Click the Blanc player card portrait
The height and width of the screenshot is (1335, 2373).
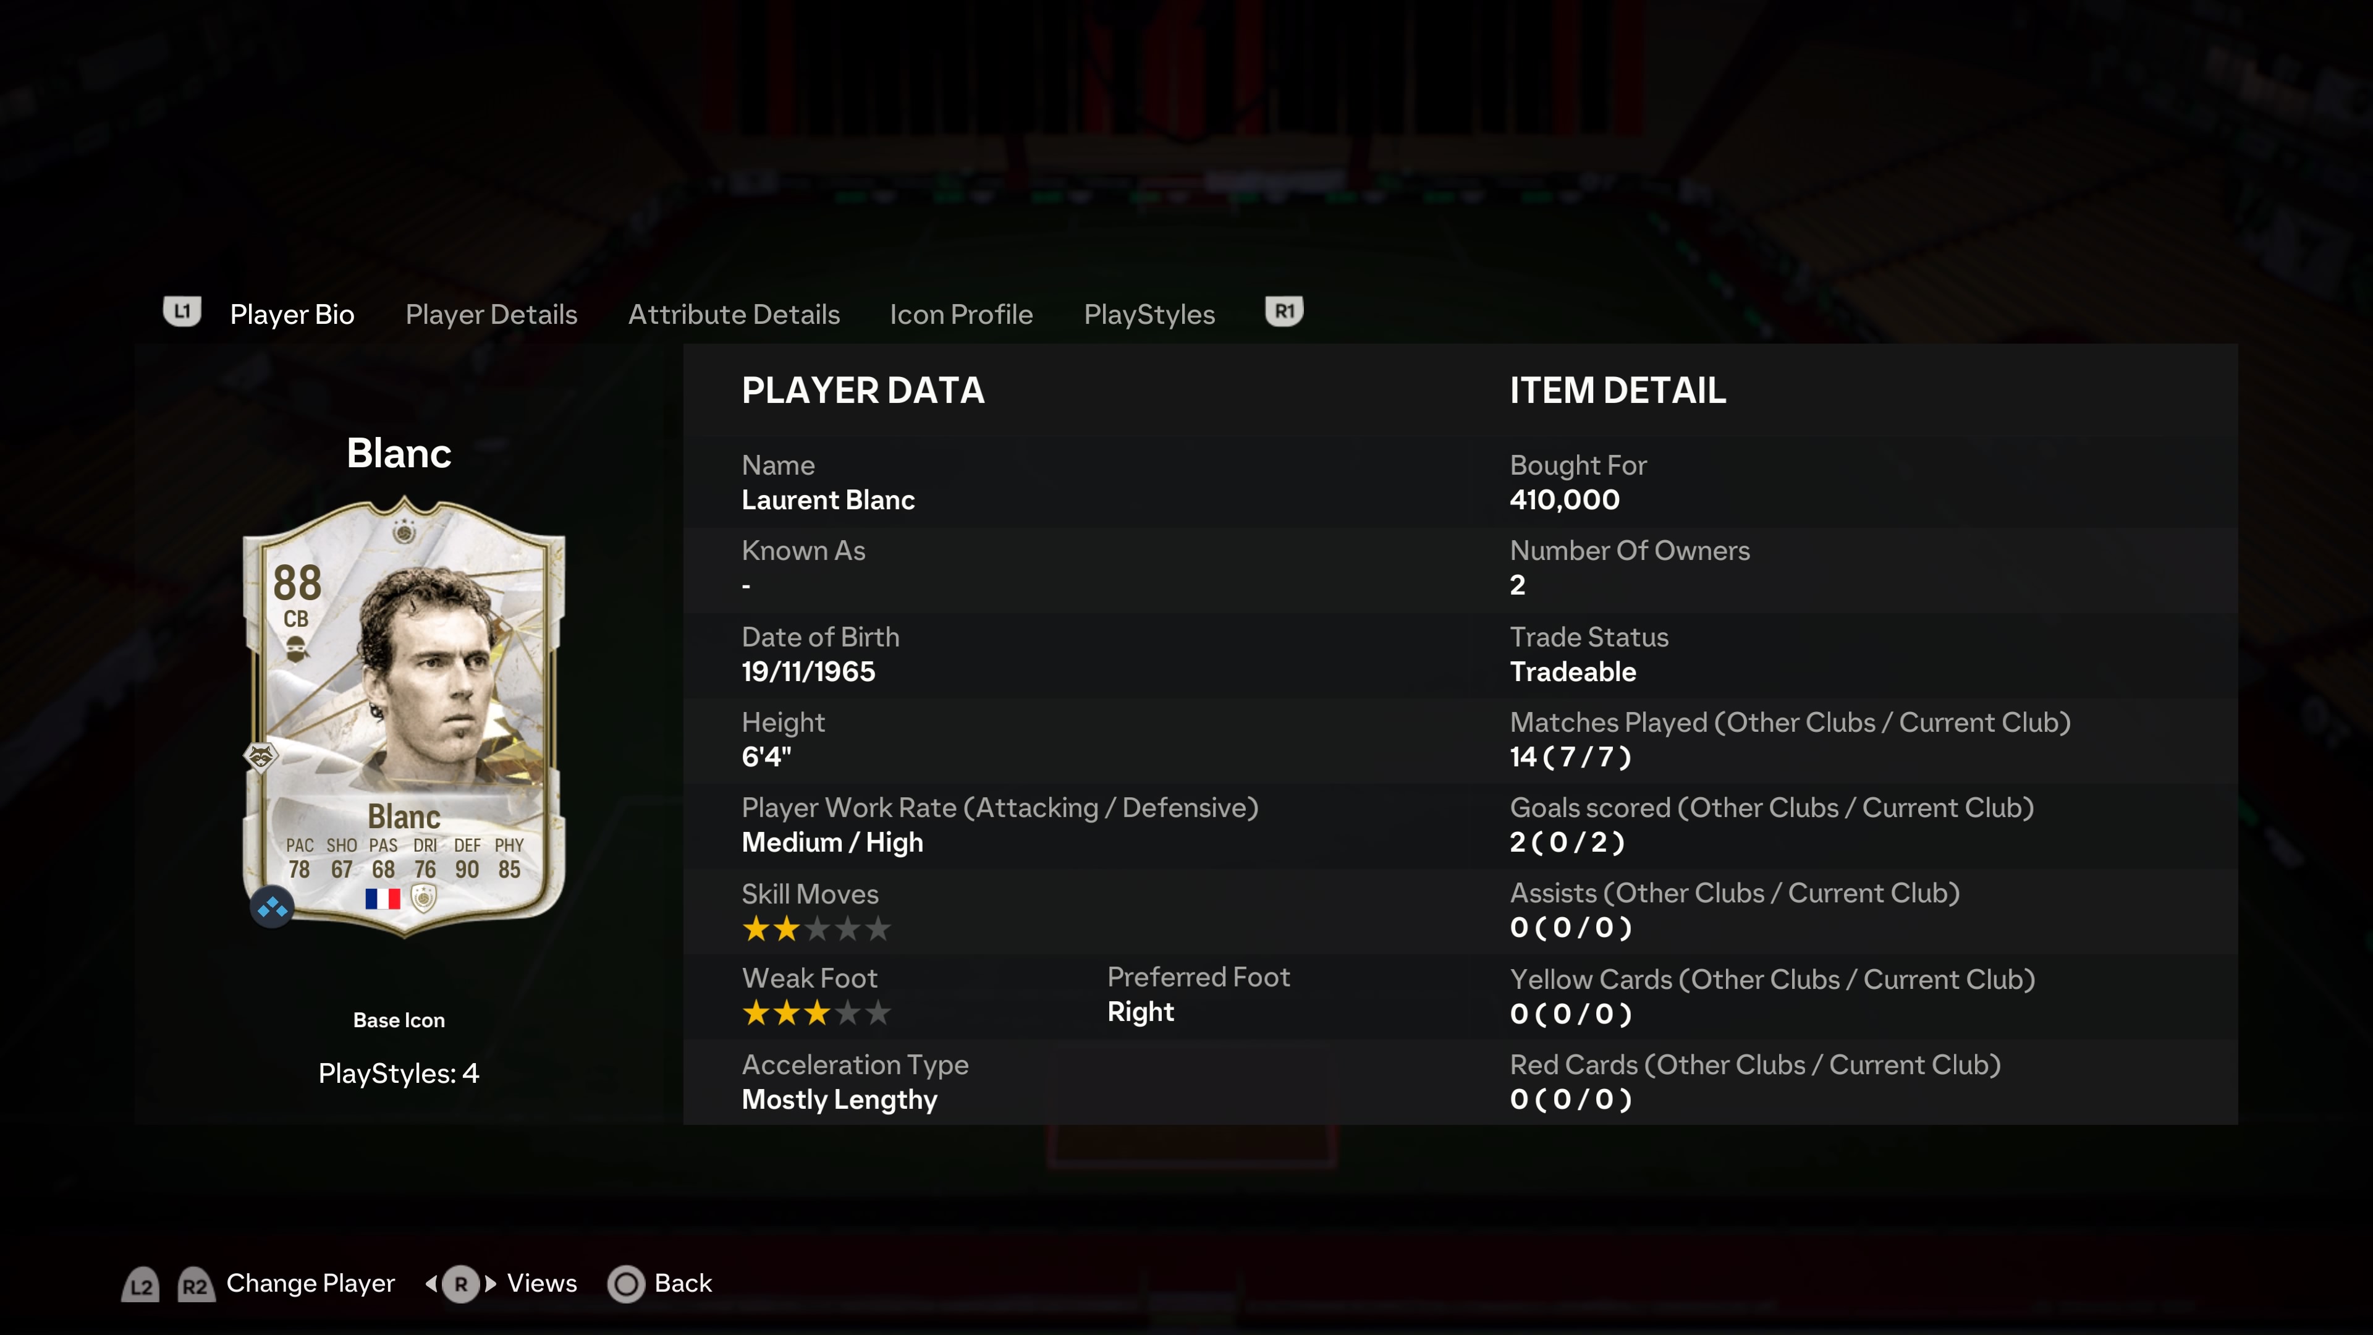tap(404, 717)
